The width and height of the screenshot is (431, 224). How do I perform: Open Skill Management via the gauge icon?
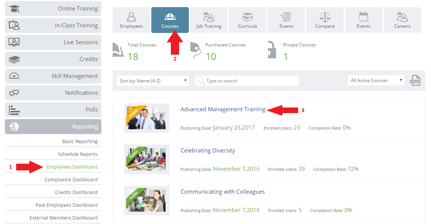(14, 76)
